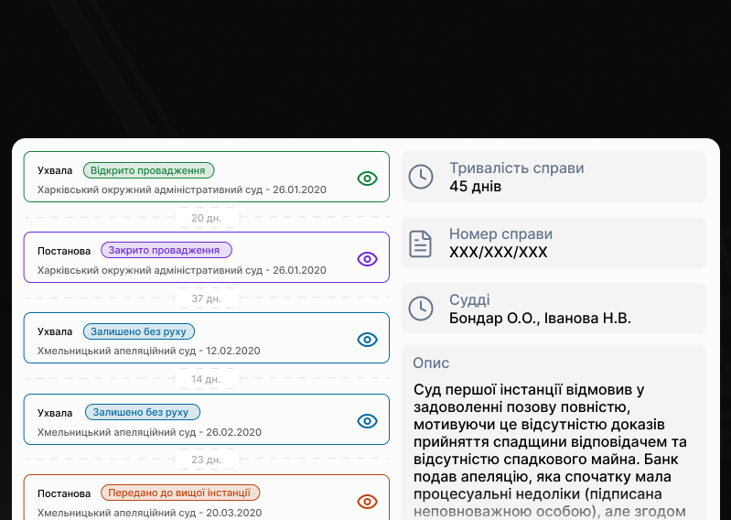Click the green eye icon on 'Відкрито провадження' card
The width and height of the screenshot is (731, 520).
(x=368, y=179)
